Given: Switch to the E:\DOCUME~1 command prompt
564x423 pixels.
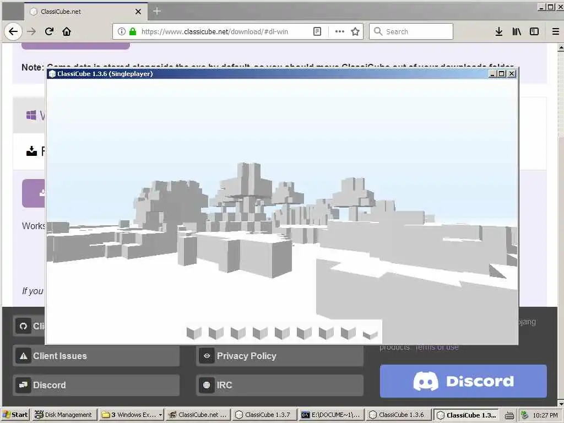Looking at the screenshot, I should point(331,415).
